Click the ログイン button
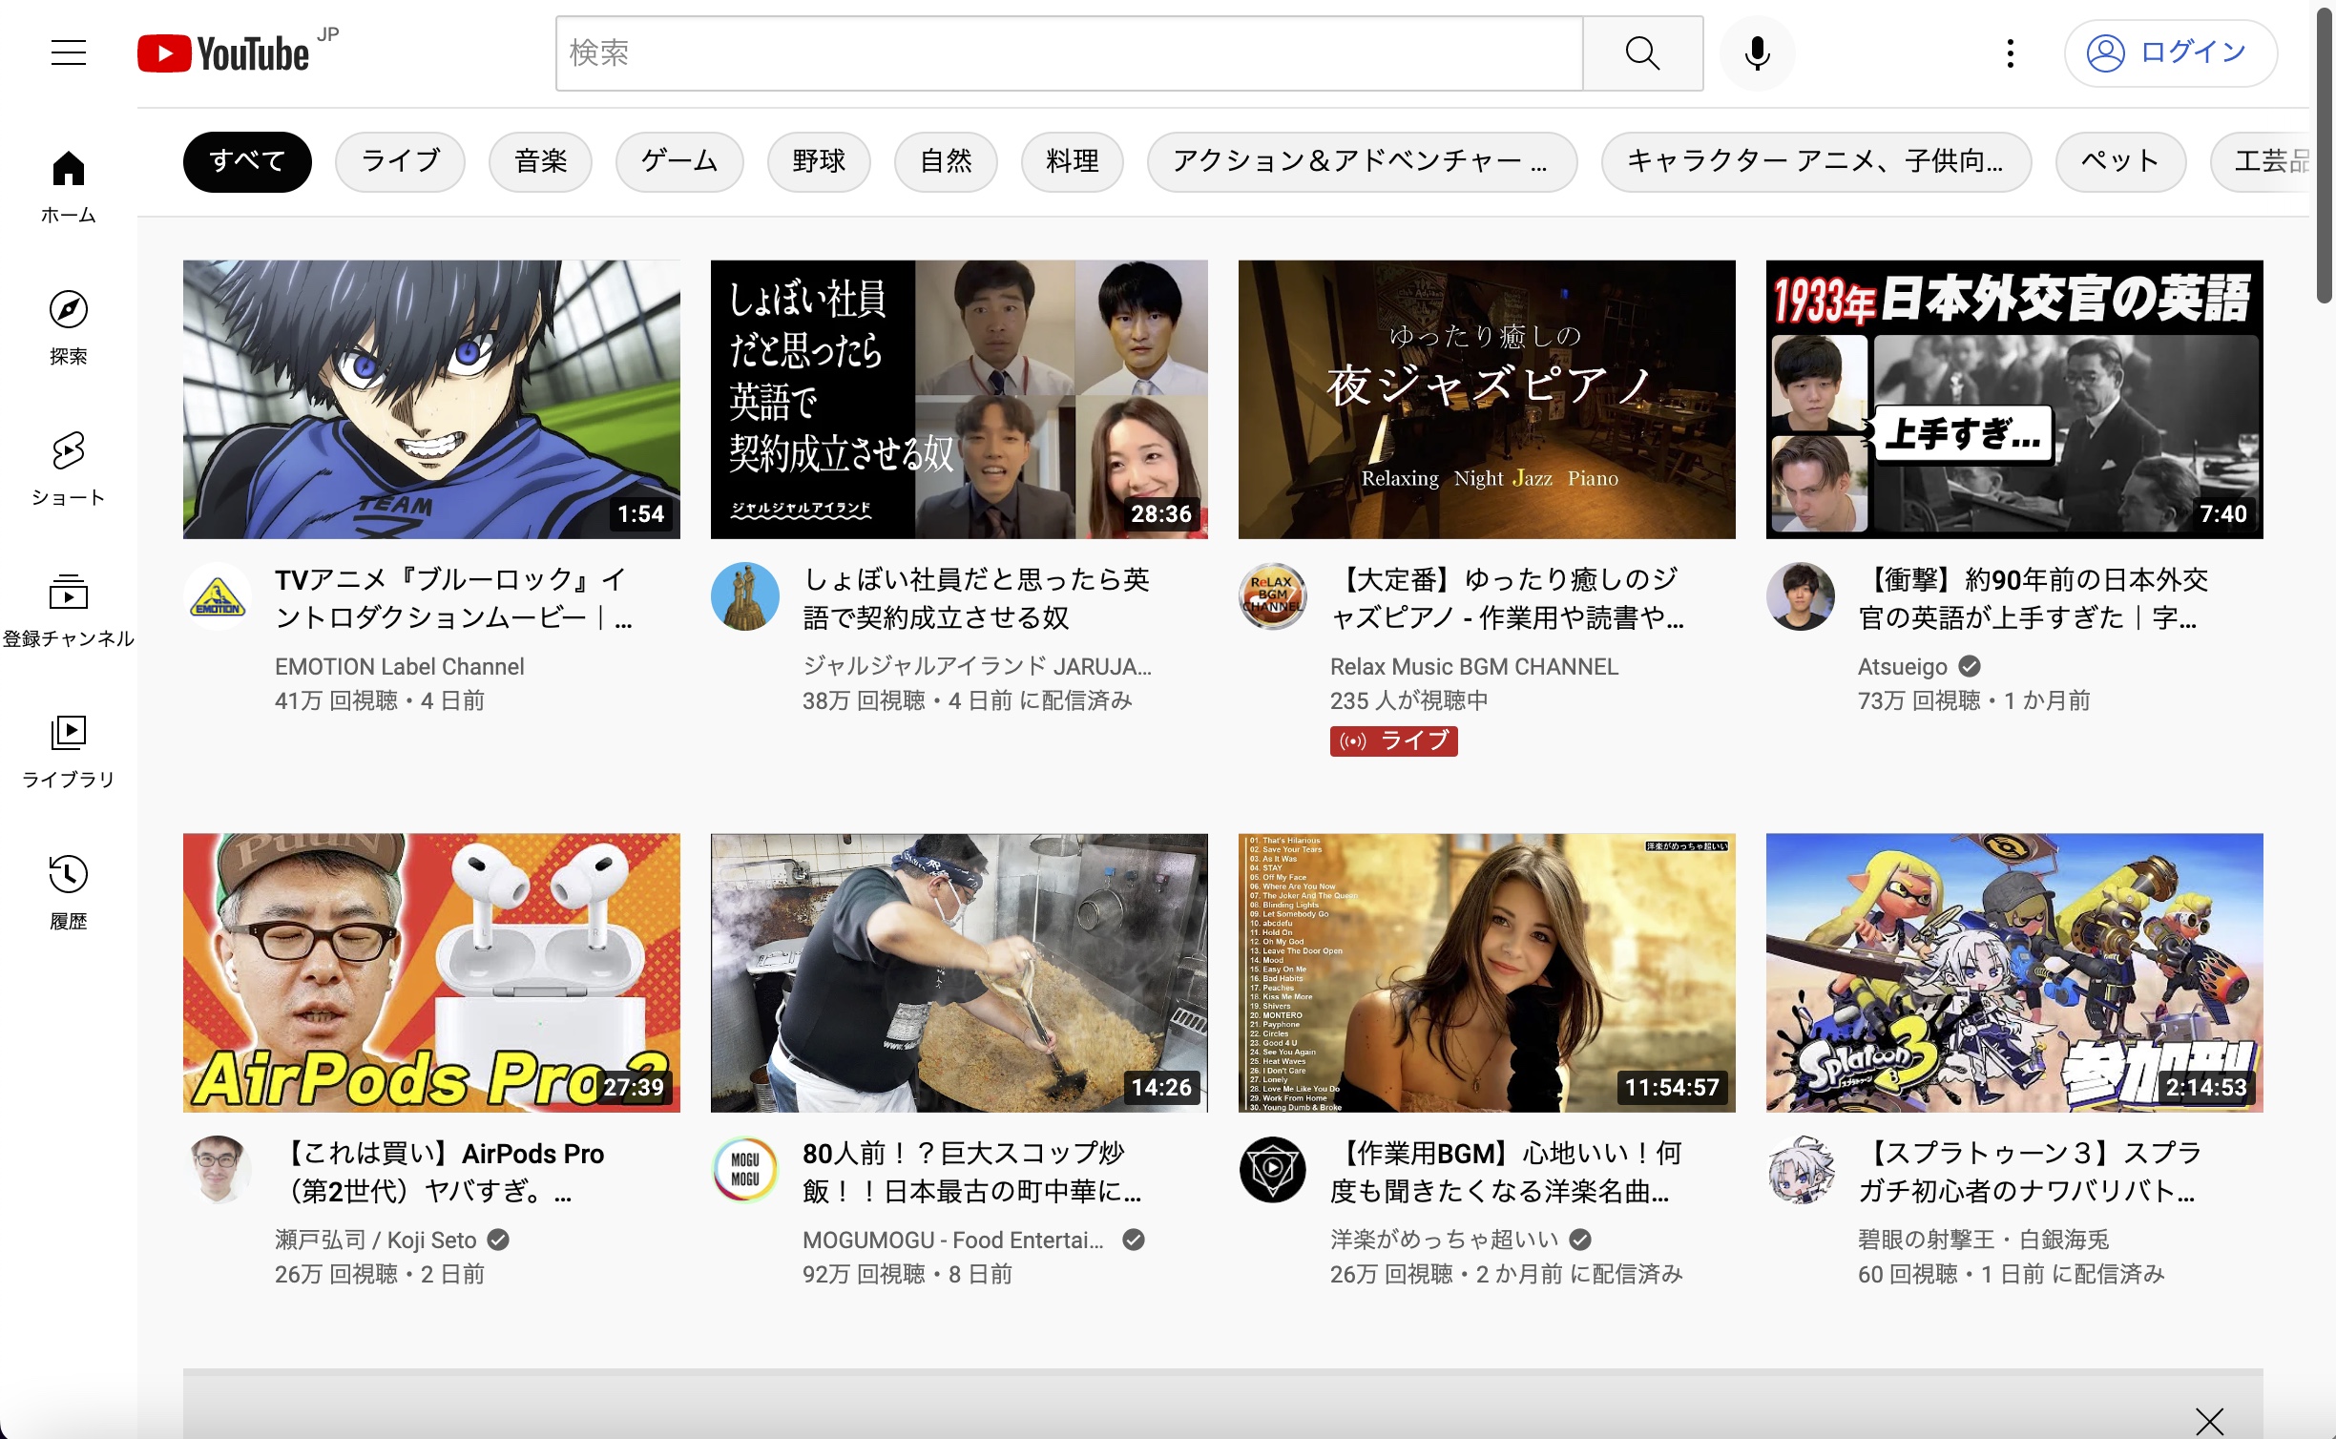Image resolution: width=2336 pixels, height=1439 pixels. click(x=2172, y=52)
